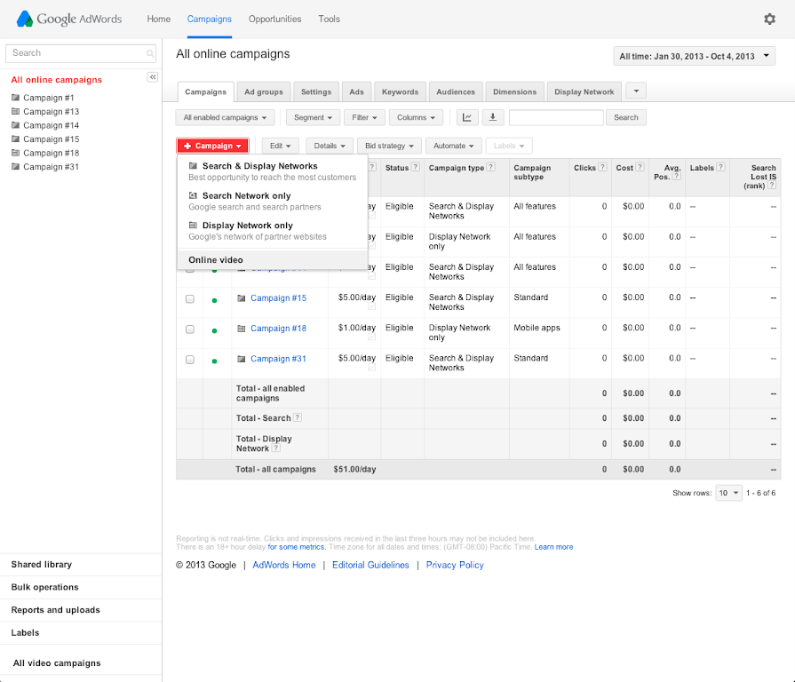Click the help icon next to Clicks
Viewport: 795px width, 682px height.
(x=602, y=167)
